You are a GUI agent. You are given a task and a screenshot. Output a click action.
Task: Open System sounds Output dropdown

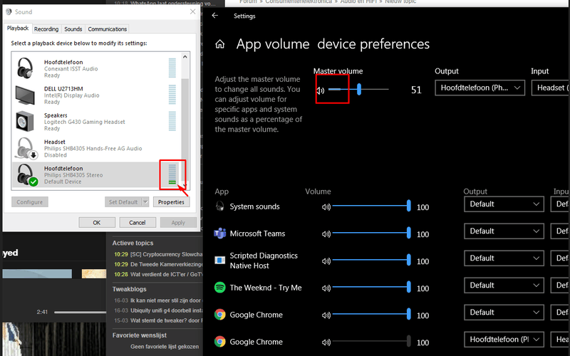tap(504, 204)
